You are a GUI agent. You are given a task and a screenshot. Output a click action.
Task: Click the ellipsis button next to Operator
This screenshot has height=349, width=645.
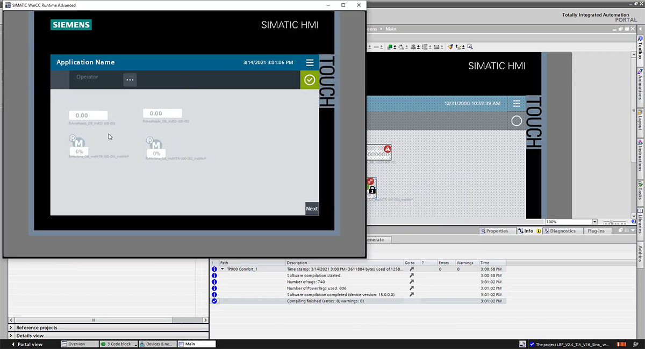[130, 80]
